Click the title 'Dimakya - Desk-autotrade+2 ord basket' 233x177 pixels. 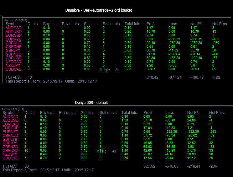click(99, 10)
